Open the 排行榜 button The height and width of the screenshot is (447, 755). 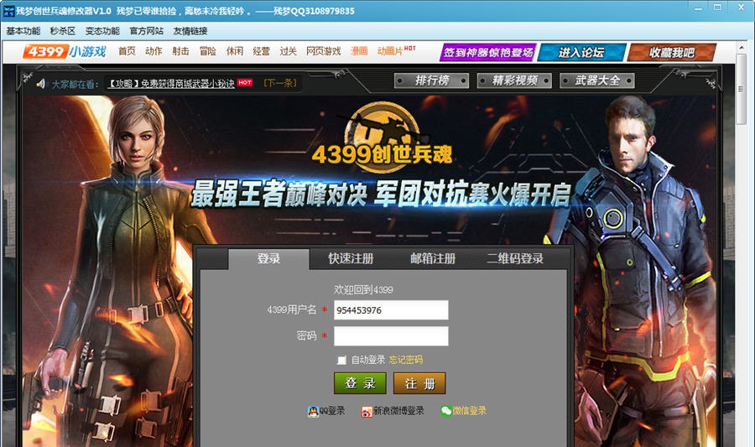tap(431, 81)
